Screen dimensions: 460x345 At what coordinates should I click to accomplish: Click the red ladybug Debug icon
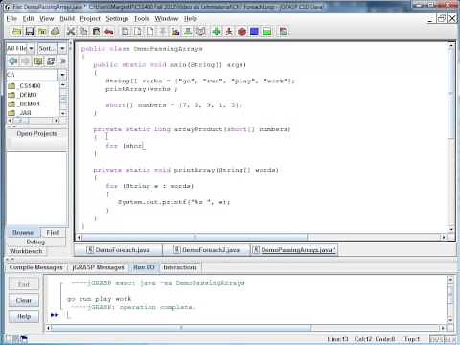click(241, 32)
